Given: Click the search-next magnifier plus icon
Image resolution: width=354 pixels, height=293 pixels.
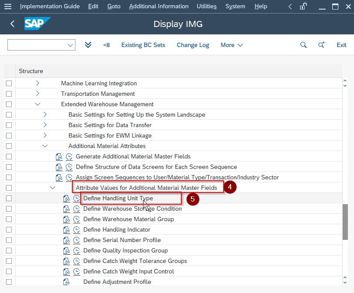Looking at the screenshot, I should click(x=321, y=45).
